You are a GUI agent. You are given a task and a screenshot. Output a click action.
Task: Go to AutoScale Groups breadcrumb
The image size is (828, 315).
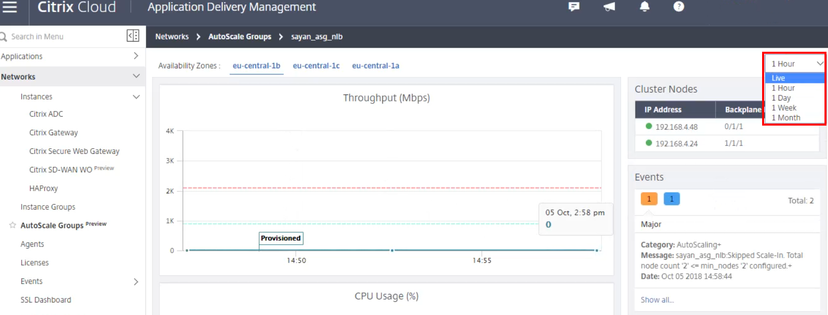[239, 37]
